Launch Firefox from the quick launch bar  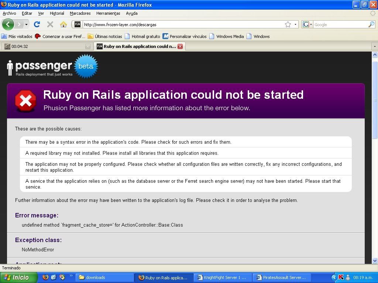pos(45,277)
